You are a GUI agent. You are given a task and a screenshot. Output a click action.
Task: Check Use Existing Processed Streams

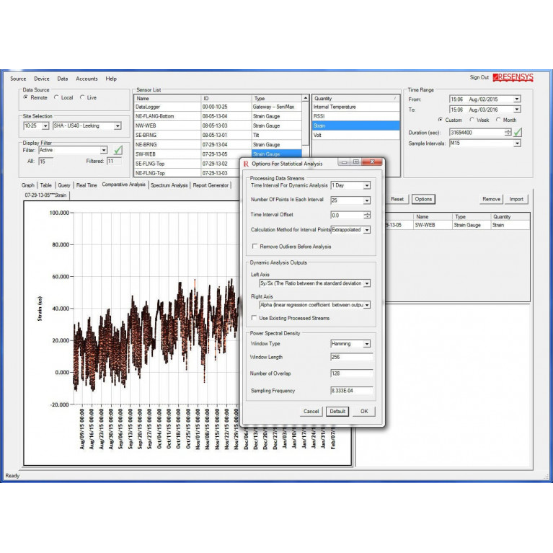[x=254, y=317]
